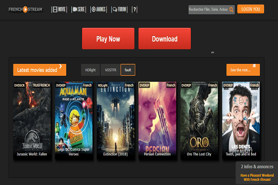The image size is (278, 185).
Task: Open the Movie menu
Action: point(59,9)
